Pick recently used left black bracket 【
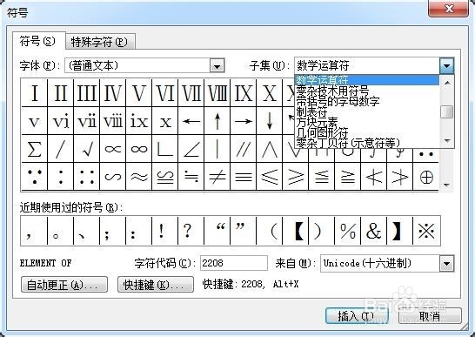 pos(296,231)
